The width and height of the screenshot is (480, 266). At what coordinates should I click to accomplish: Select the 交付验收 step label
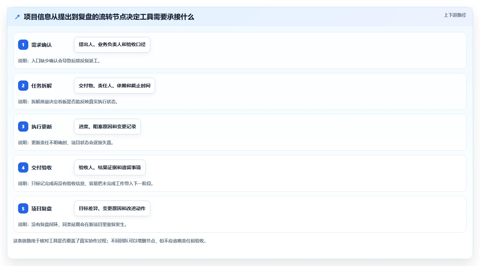point(42,167)
